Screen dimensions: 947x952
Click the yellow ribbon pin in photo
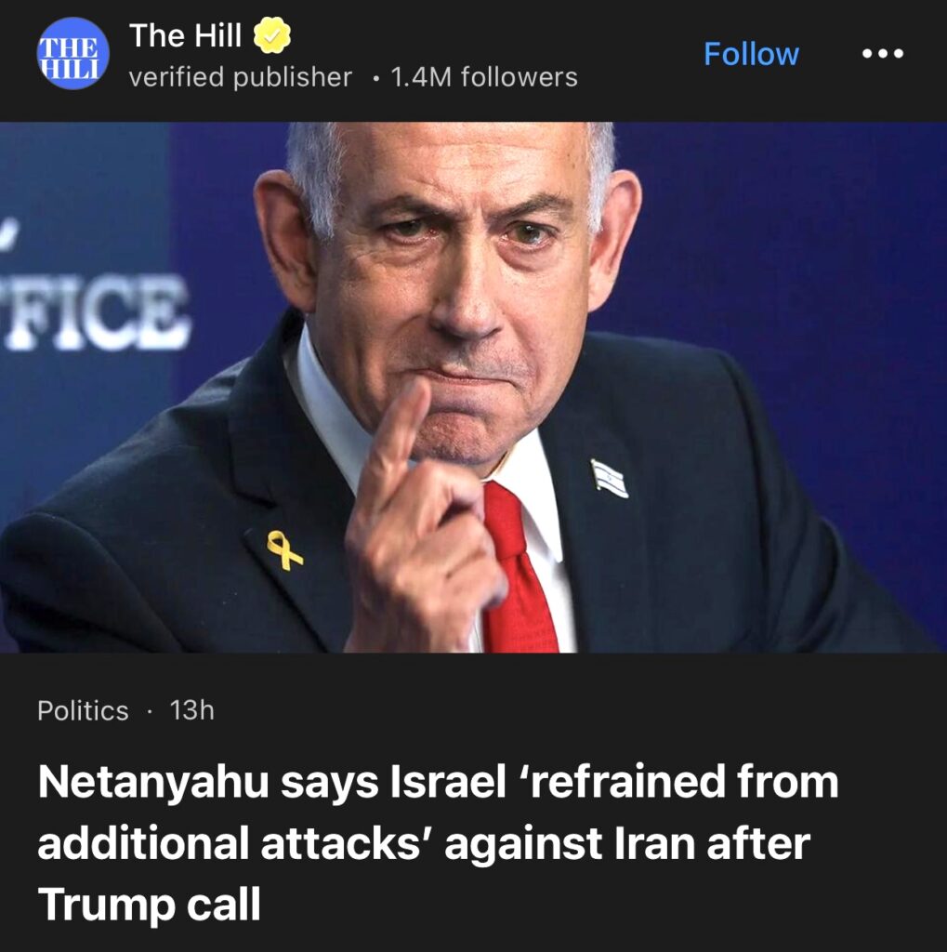pos(284,550)
